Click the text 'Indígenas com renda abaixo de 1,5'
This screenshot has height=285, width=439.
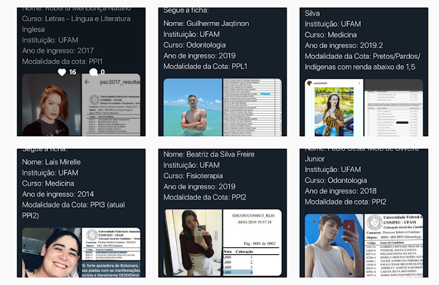pos(360,67)
